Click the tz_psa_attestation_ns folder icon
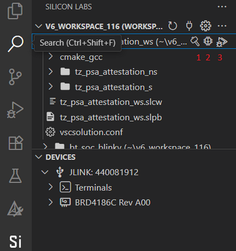Image resolution: width=236 pixels, height=251 pixels. pos(65,72)
